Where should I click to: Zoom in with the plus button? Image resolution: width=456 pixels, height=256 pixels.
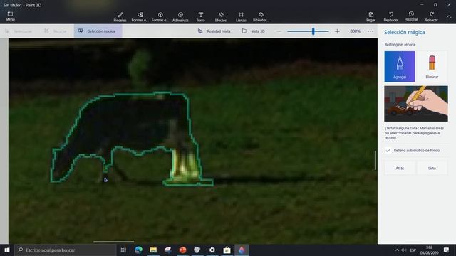337,31
